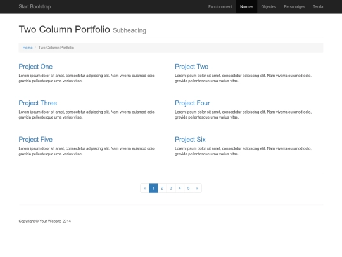Click the next page » arrow
342x257 pixels.
[x=197, y=188]
